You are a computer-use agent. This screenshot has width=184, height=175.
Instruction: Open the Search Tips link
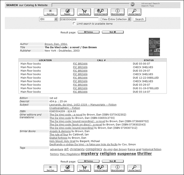147,6
